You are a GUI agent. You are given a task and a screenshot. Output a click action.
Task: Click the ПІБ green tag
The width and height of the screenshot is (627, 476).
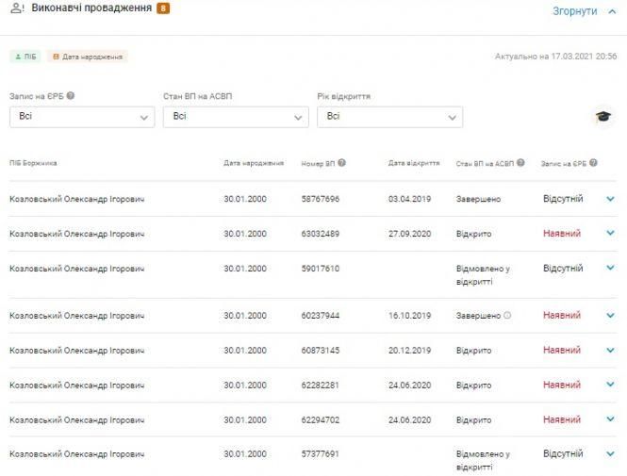click(x=25, y=57)
